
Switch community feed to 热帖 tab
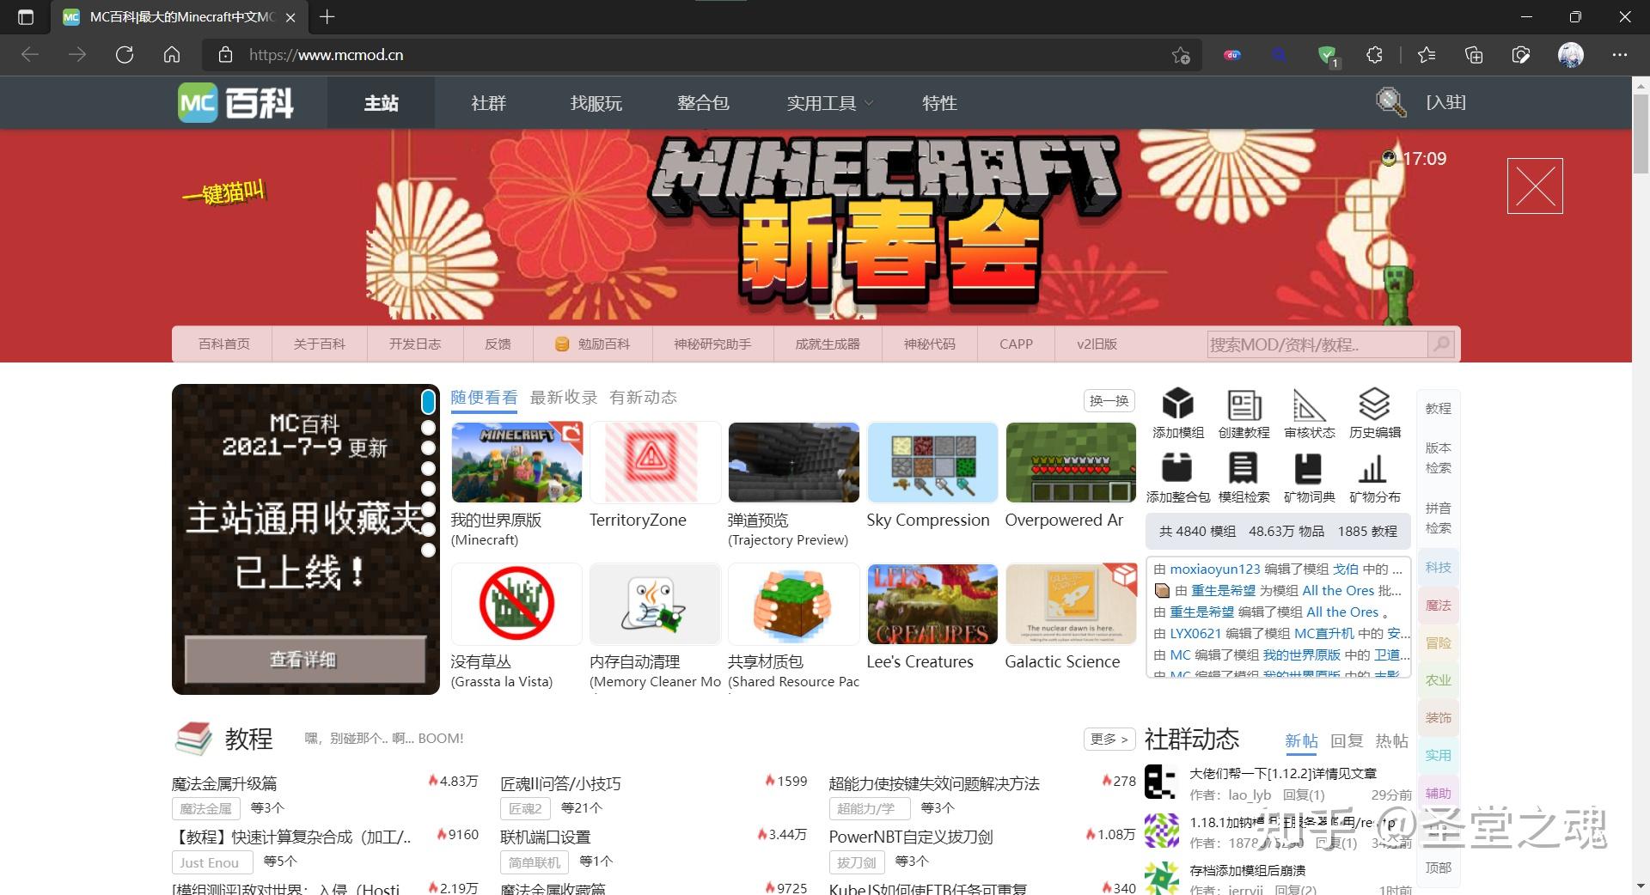pyautogui.click(x=1391, y=740)
